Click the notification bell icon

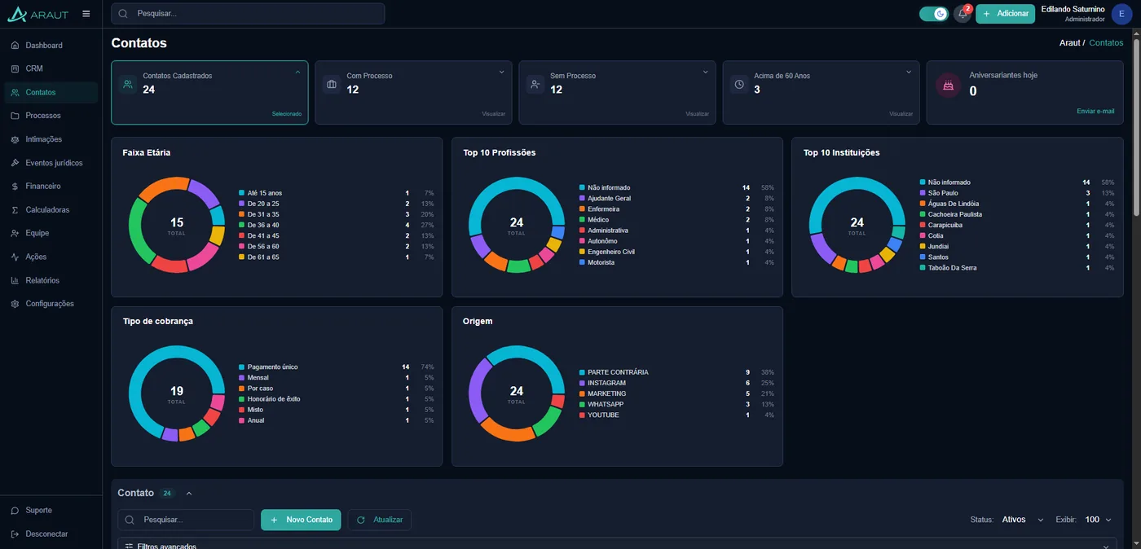pos(963,14)
